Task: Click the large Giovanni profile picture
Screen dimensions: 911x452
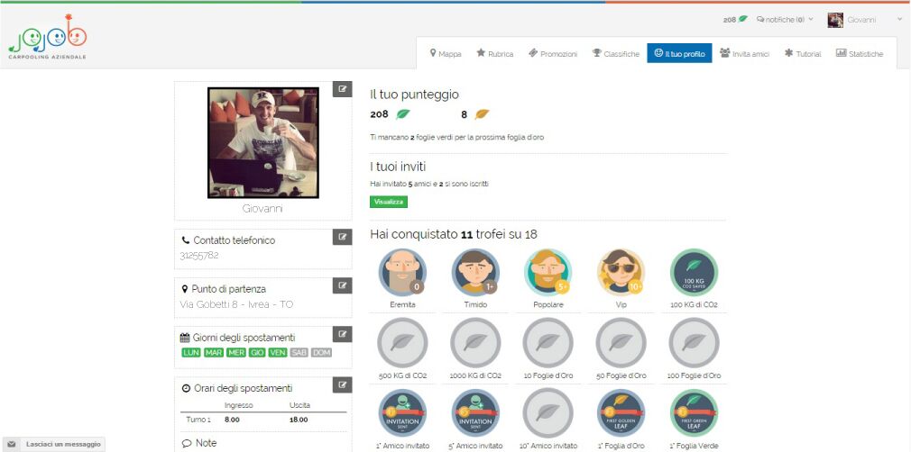Action: point(263,143)
